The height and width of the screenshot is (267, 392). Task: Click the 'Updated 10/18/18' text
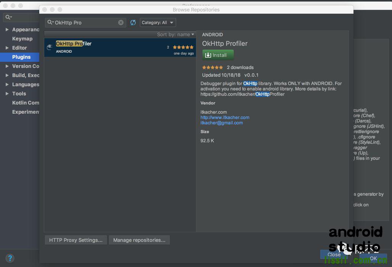tap(221, 75)
